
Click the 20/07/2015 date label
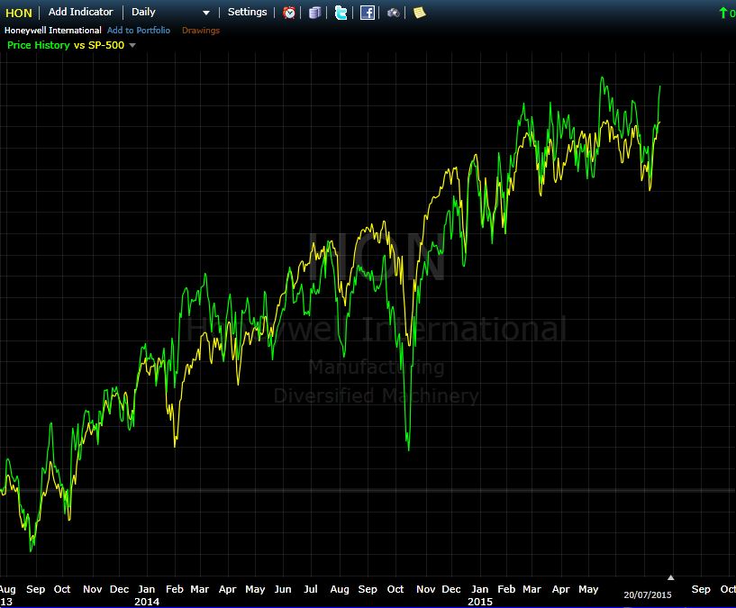pos(648,594)
